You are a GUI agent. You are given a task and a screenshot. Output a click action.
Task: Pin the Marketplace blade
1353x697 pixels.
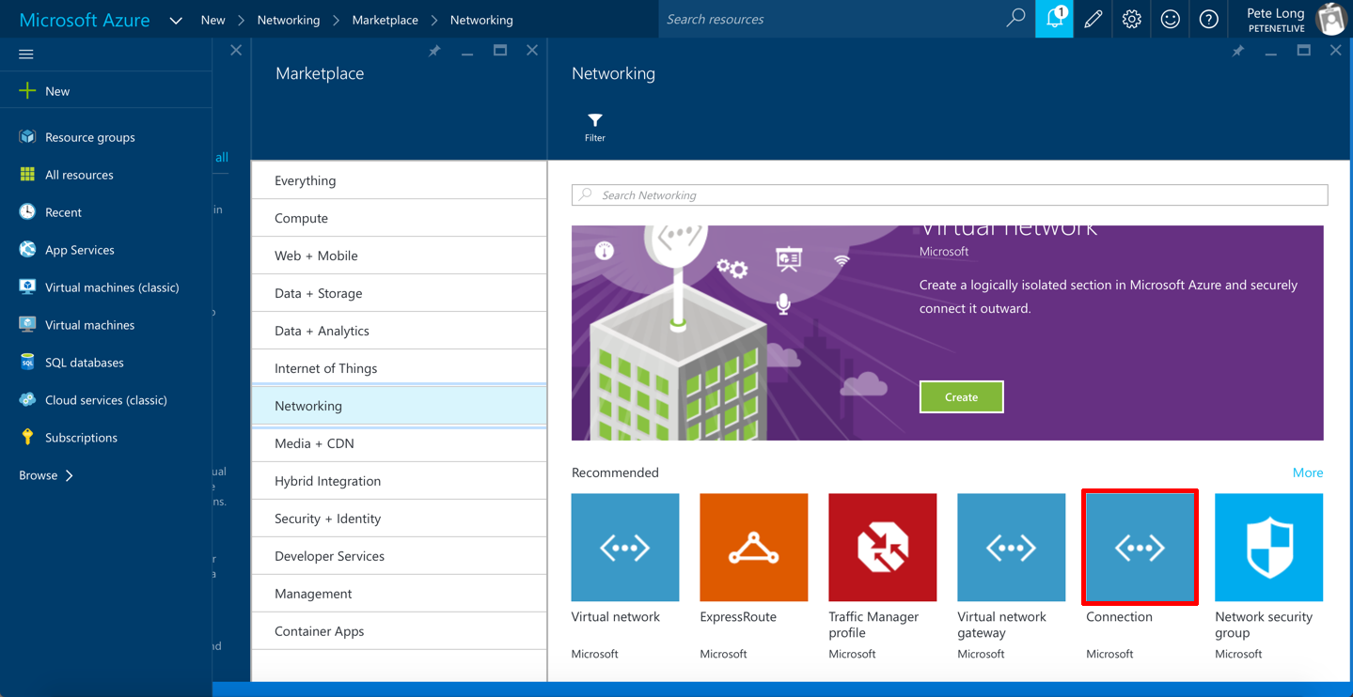point(434,51)
